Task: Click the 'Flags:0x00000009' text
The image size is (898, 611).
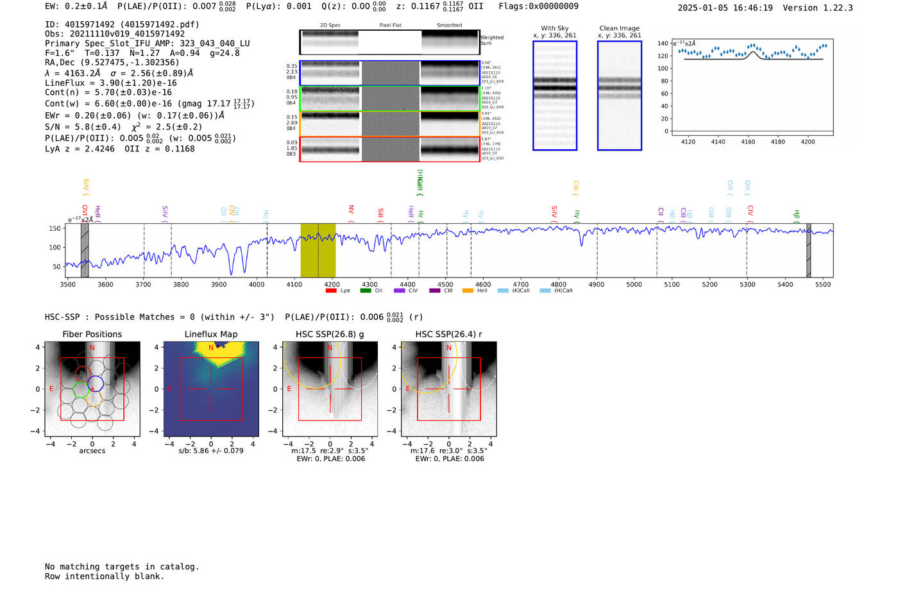Action: click(539, 6)
